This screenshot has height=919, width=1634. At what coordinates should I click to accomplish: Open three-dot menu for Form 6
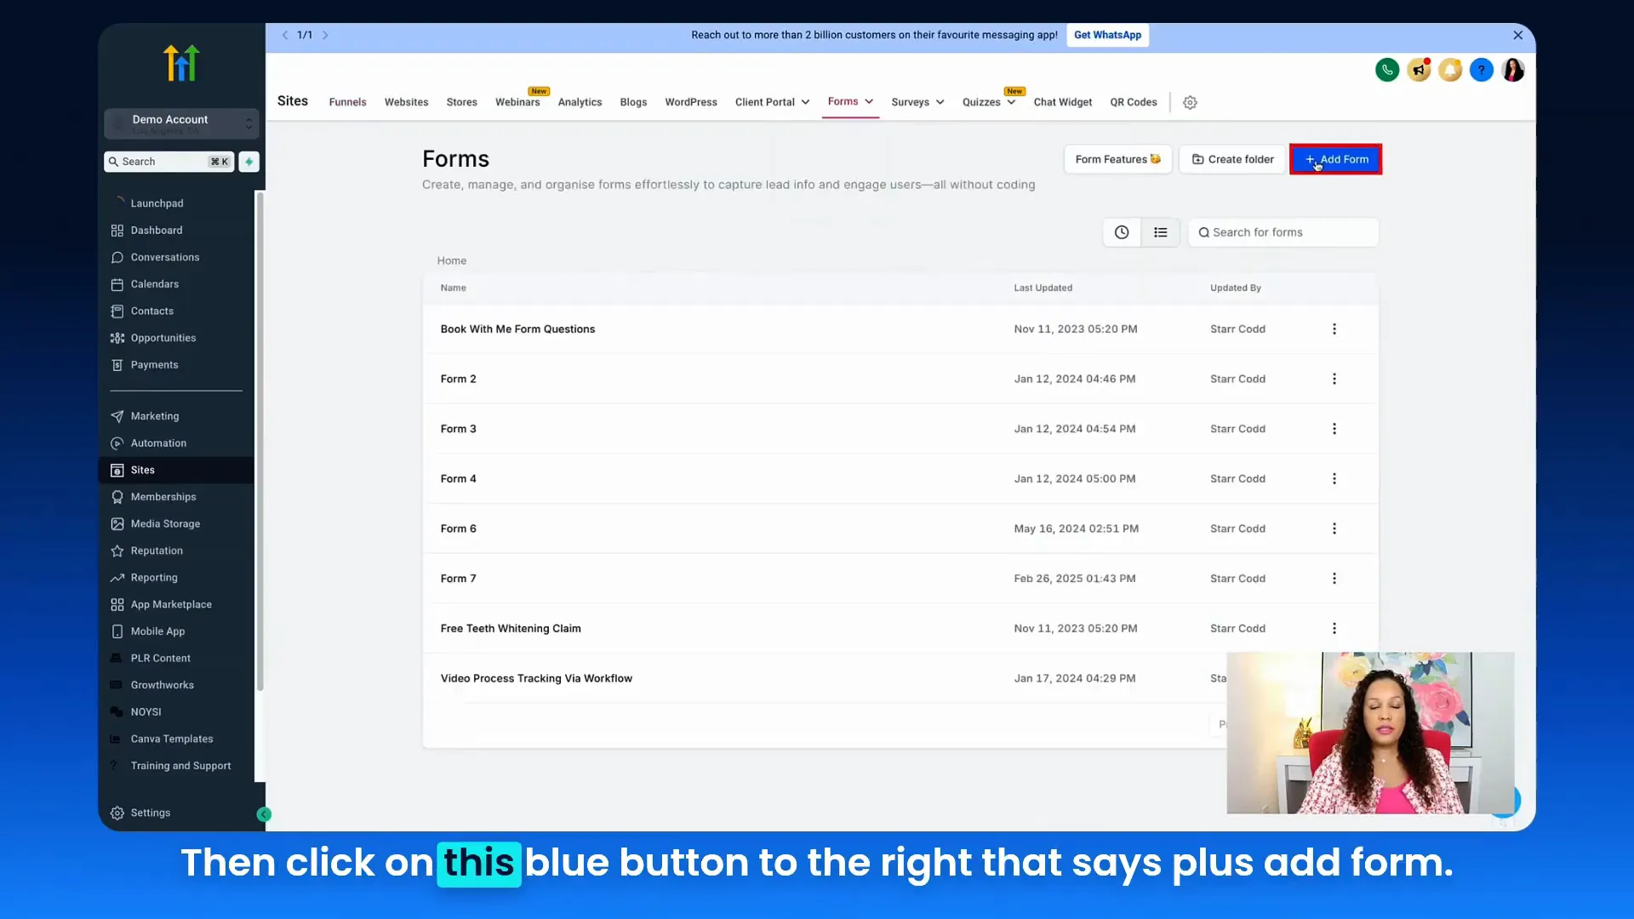(x=1334, y=528)
